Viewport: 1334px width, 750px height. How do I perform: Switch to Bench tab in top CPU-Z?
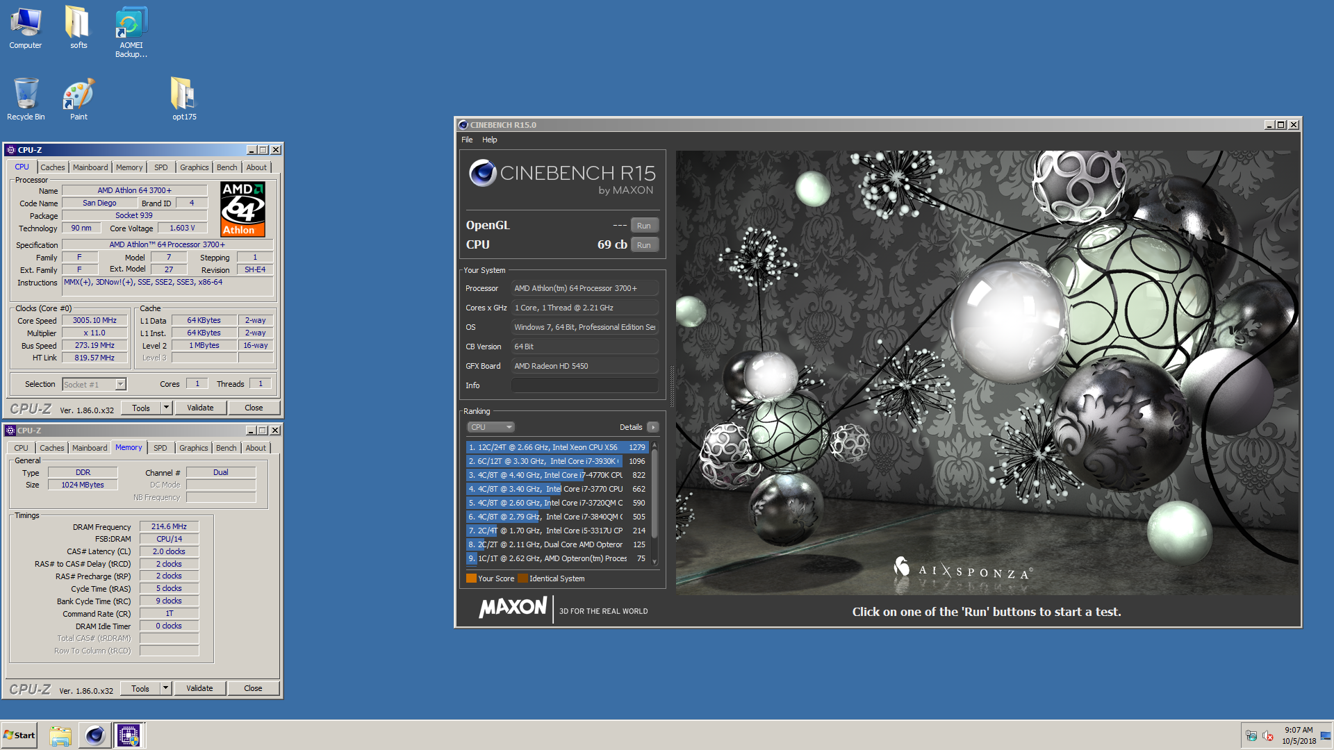(227, 167)
